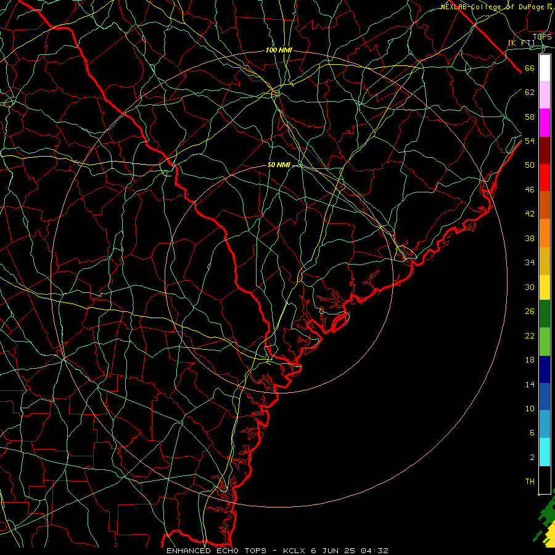Screen dimensions: 555x555
Task: Click the legend value 30
Action: point(530,287)
